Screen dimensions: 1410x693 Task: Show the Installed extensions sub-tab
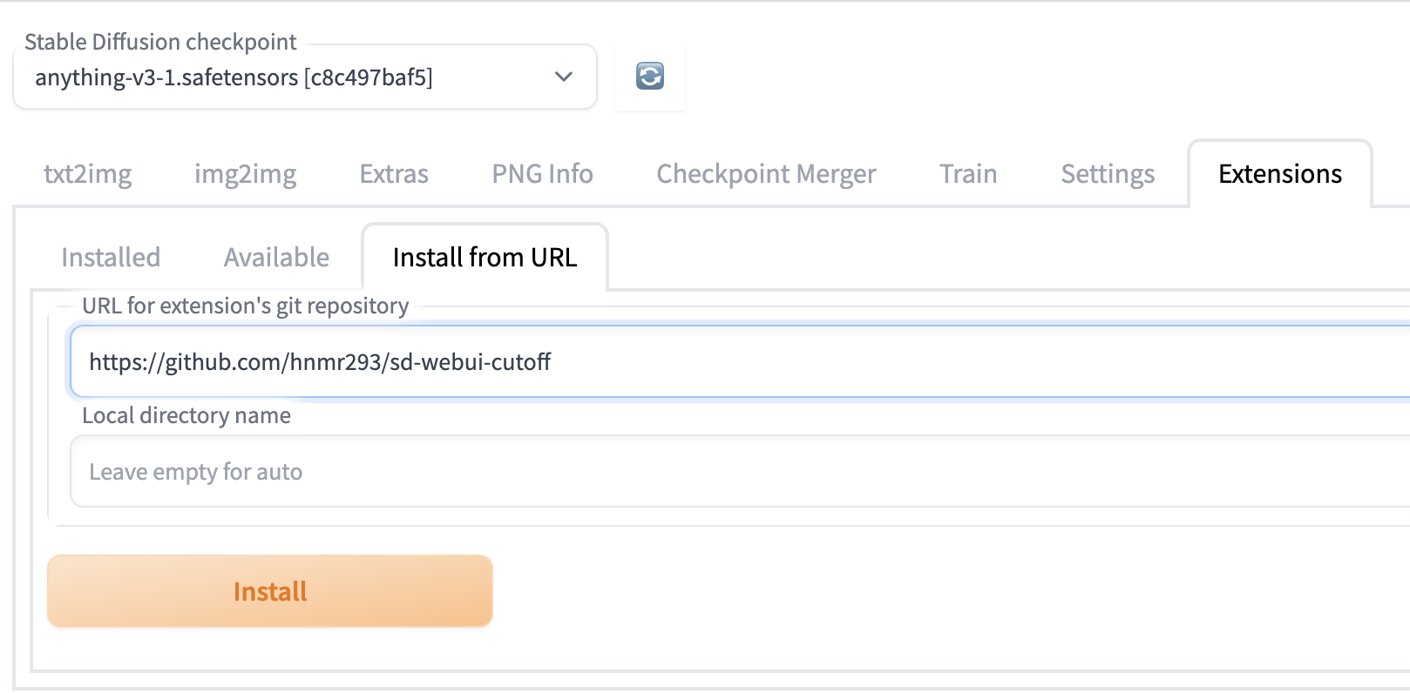(111, 258)
